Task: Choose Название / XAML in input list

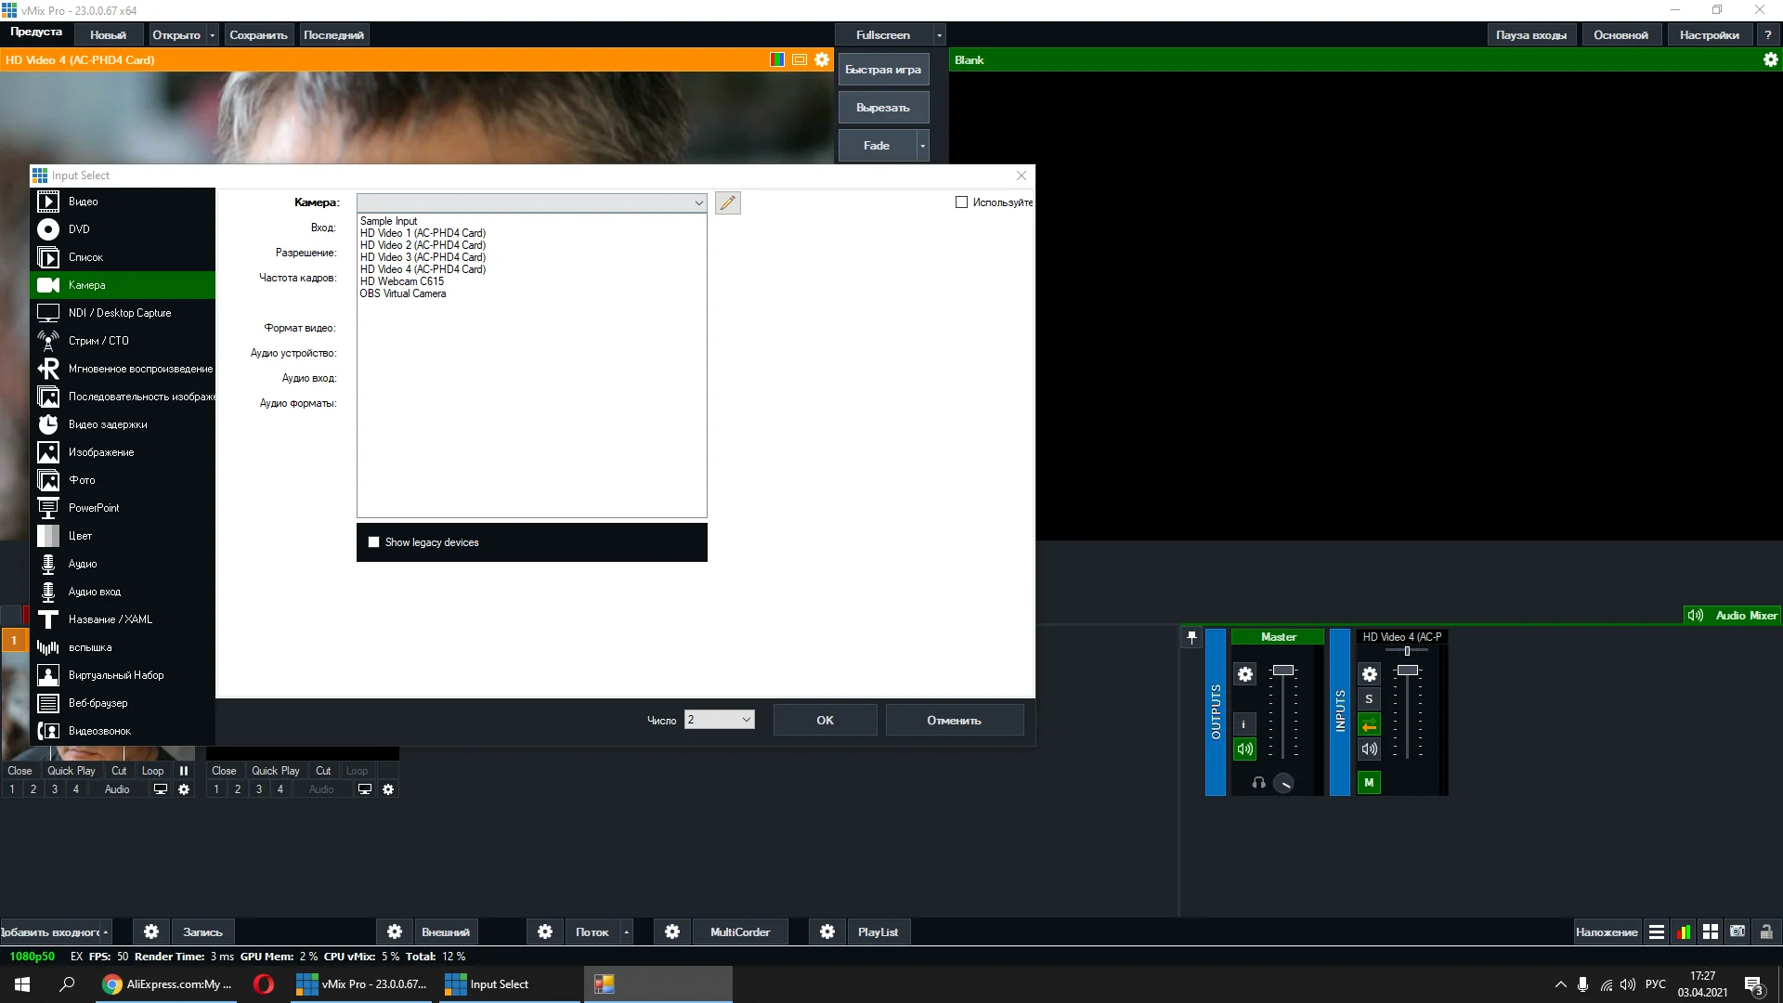Action: tap(110, 619)
